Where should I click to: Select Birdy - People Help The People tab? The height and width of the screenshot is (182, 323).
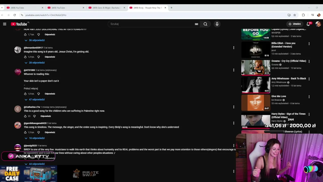(x=148, y=8)
